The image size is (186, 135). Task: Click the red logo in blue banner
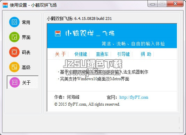(58, 33)
